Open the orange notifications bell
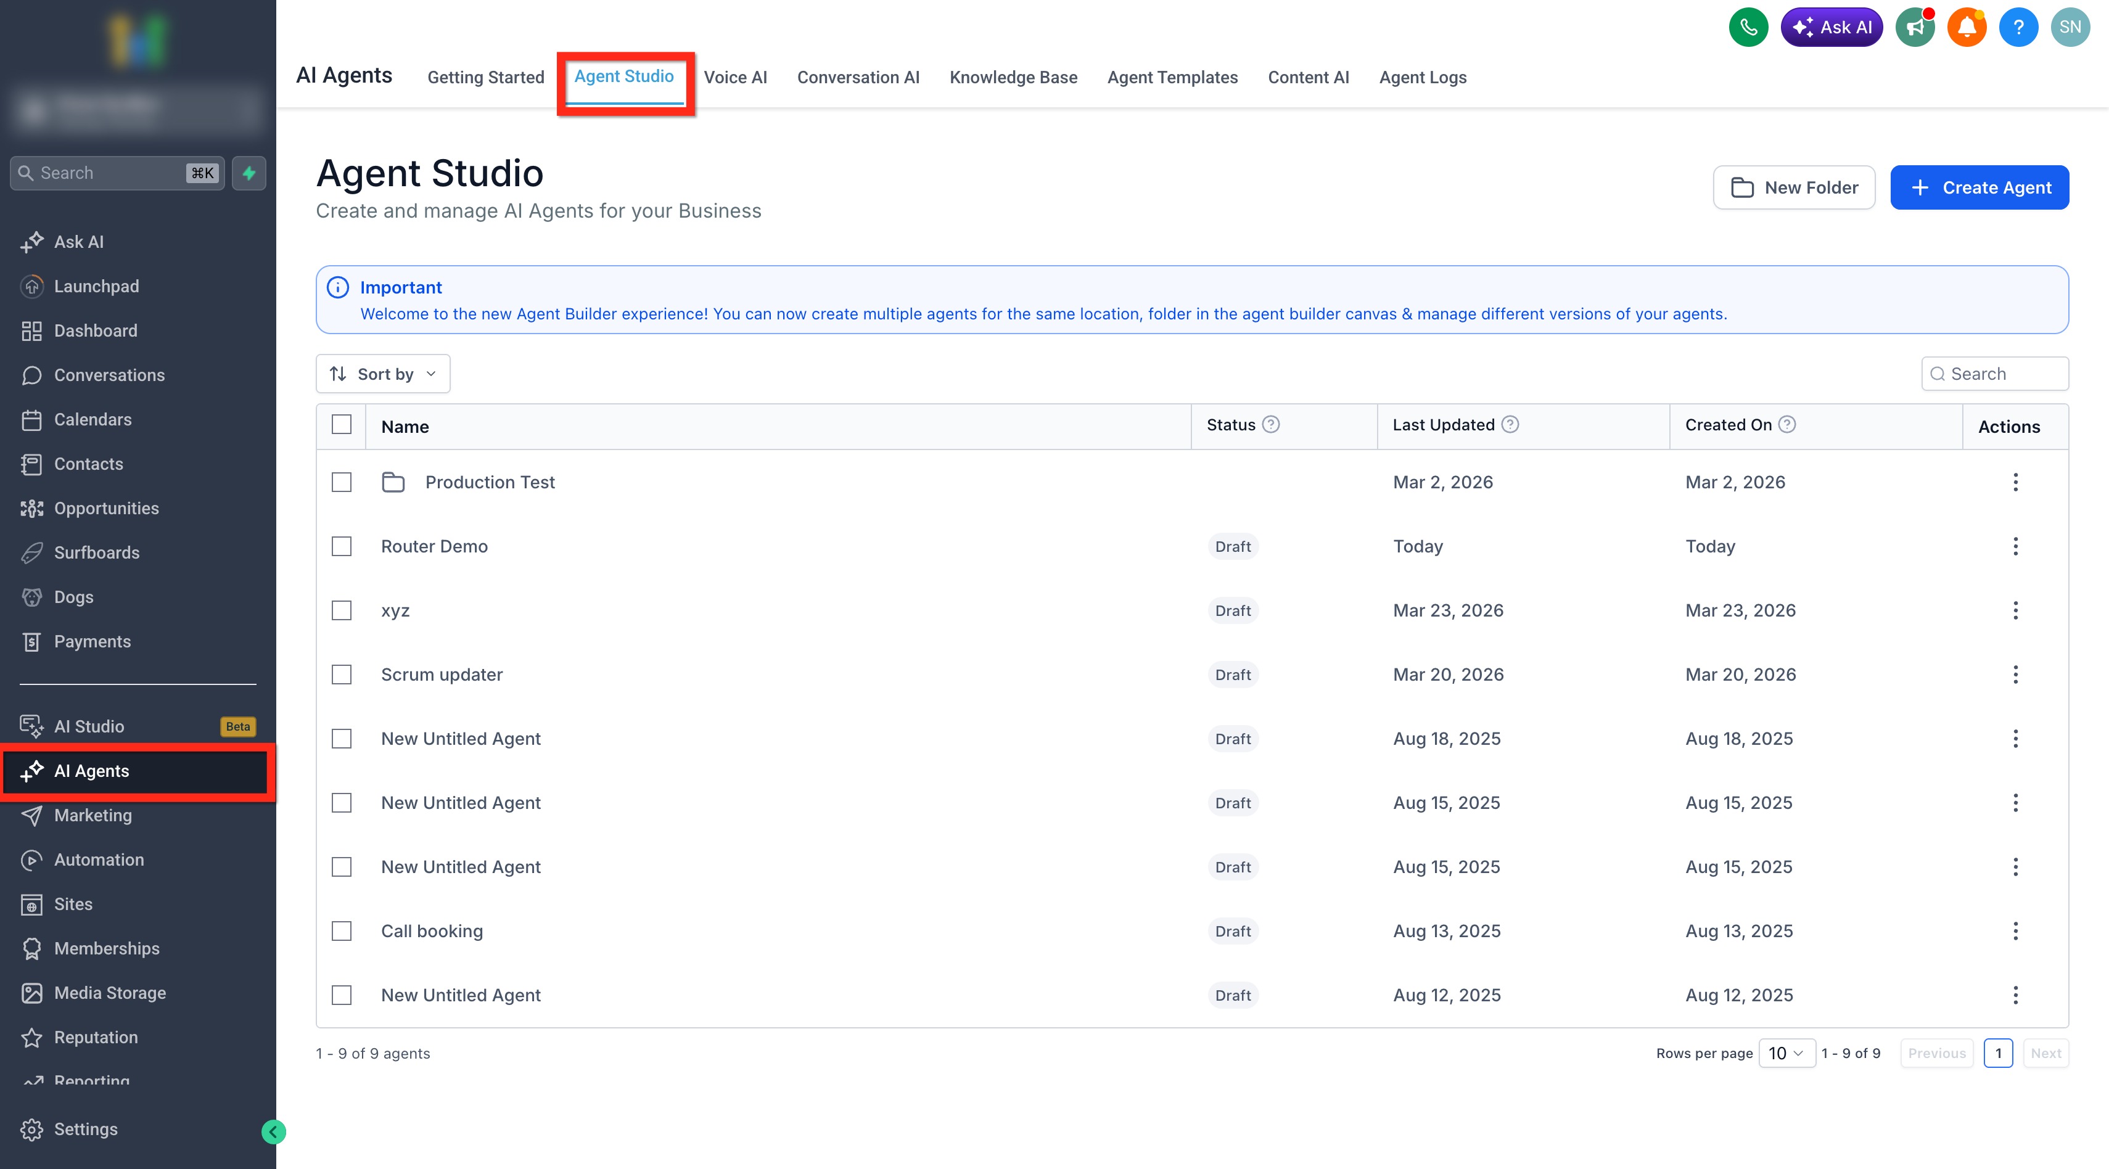 [1967, 27]
